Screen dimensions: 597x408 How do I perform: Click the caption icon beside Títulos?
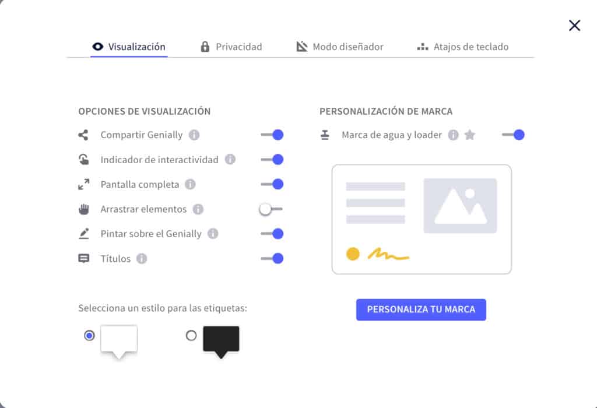coord(84,258)
